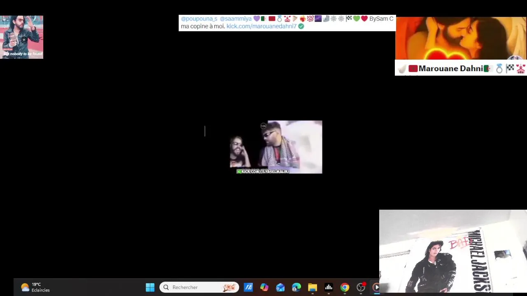Click the verified badge after the kick link
Screen dimensions: 527x296
pos(301,26)
